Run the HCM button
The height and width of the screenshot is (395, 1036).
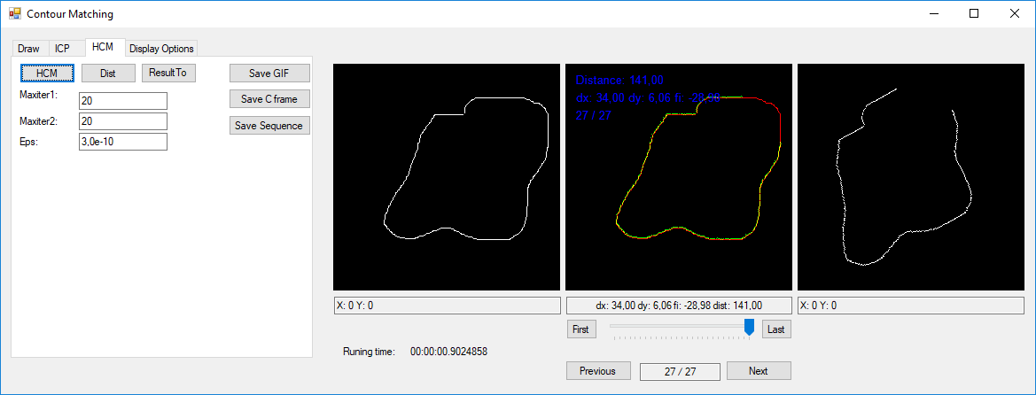coord(47,73)
